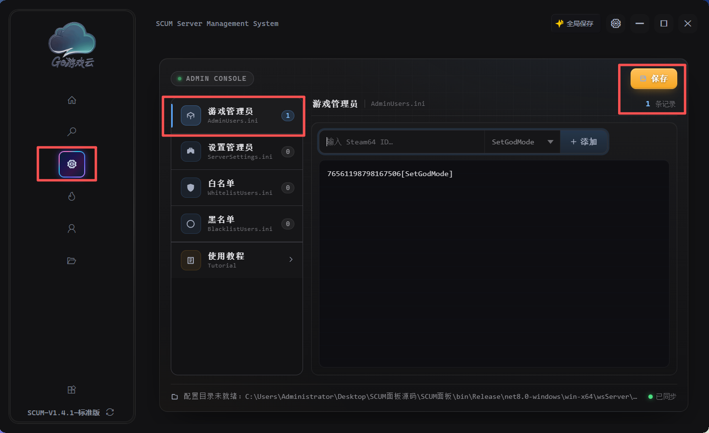Switch to 黑名单 BlacklistUsers.ini tab
Viewport: 709px width, 433px height.
[x=237, y=224]
